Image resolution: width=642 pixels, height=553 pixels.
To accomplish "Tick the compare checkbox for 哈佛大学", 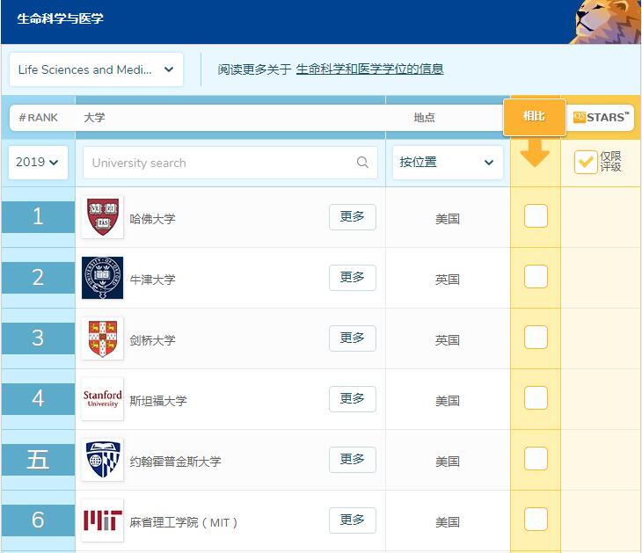I will pyautogui.click(x=536, y=215).
